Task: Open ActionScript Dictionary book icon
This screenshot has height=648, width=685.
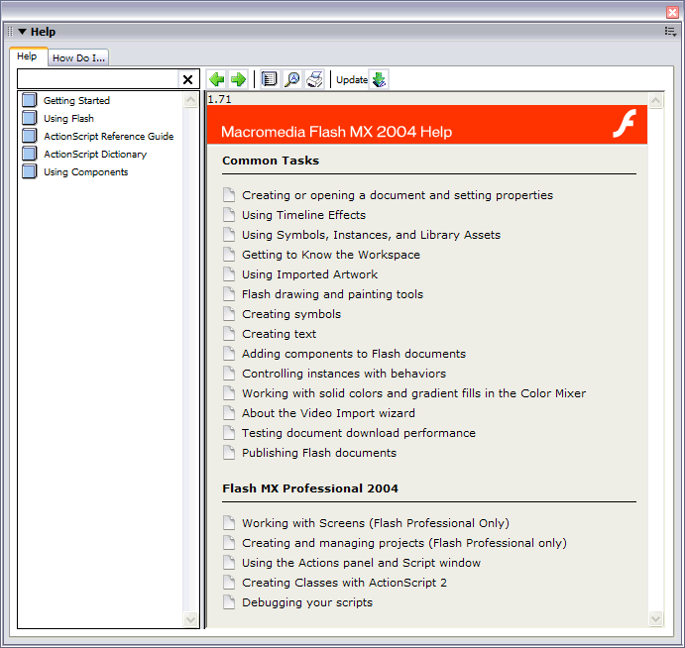Action: coord(30,154)
